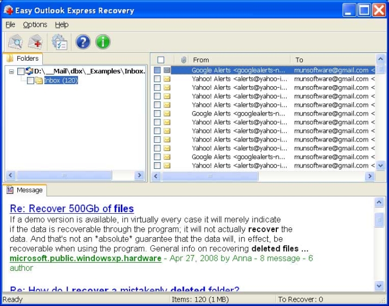Open 'Re: Recover 500Gb of files' link
The image size is (389, 306).
[x=72, y=209]
